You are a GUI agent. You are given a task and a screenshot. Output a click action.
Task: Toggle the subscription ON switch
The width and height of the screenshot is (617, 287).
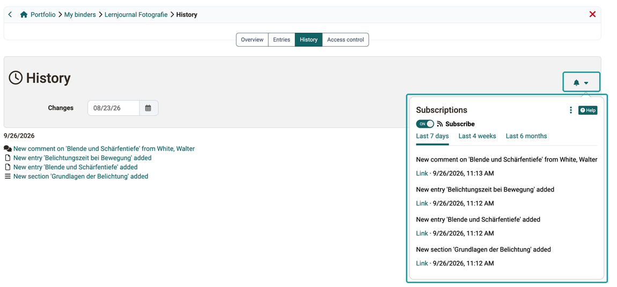coord(425,123)
